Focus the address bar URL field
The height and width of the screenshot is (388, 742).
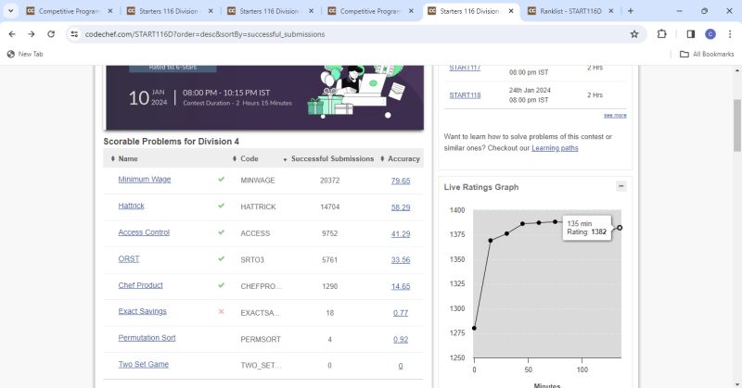[352, 34]
